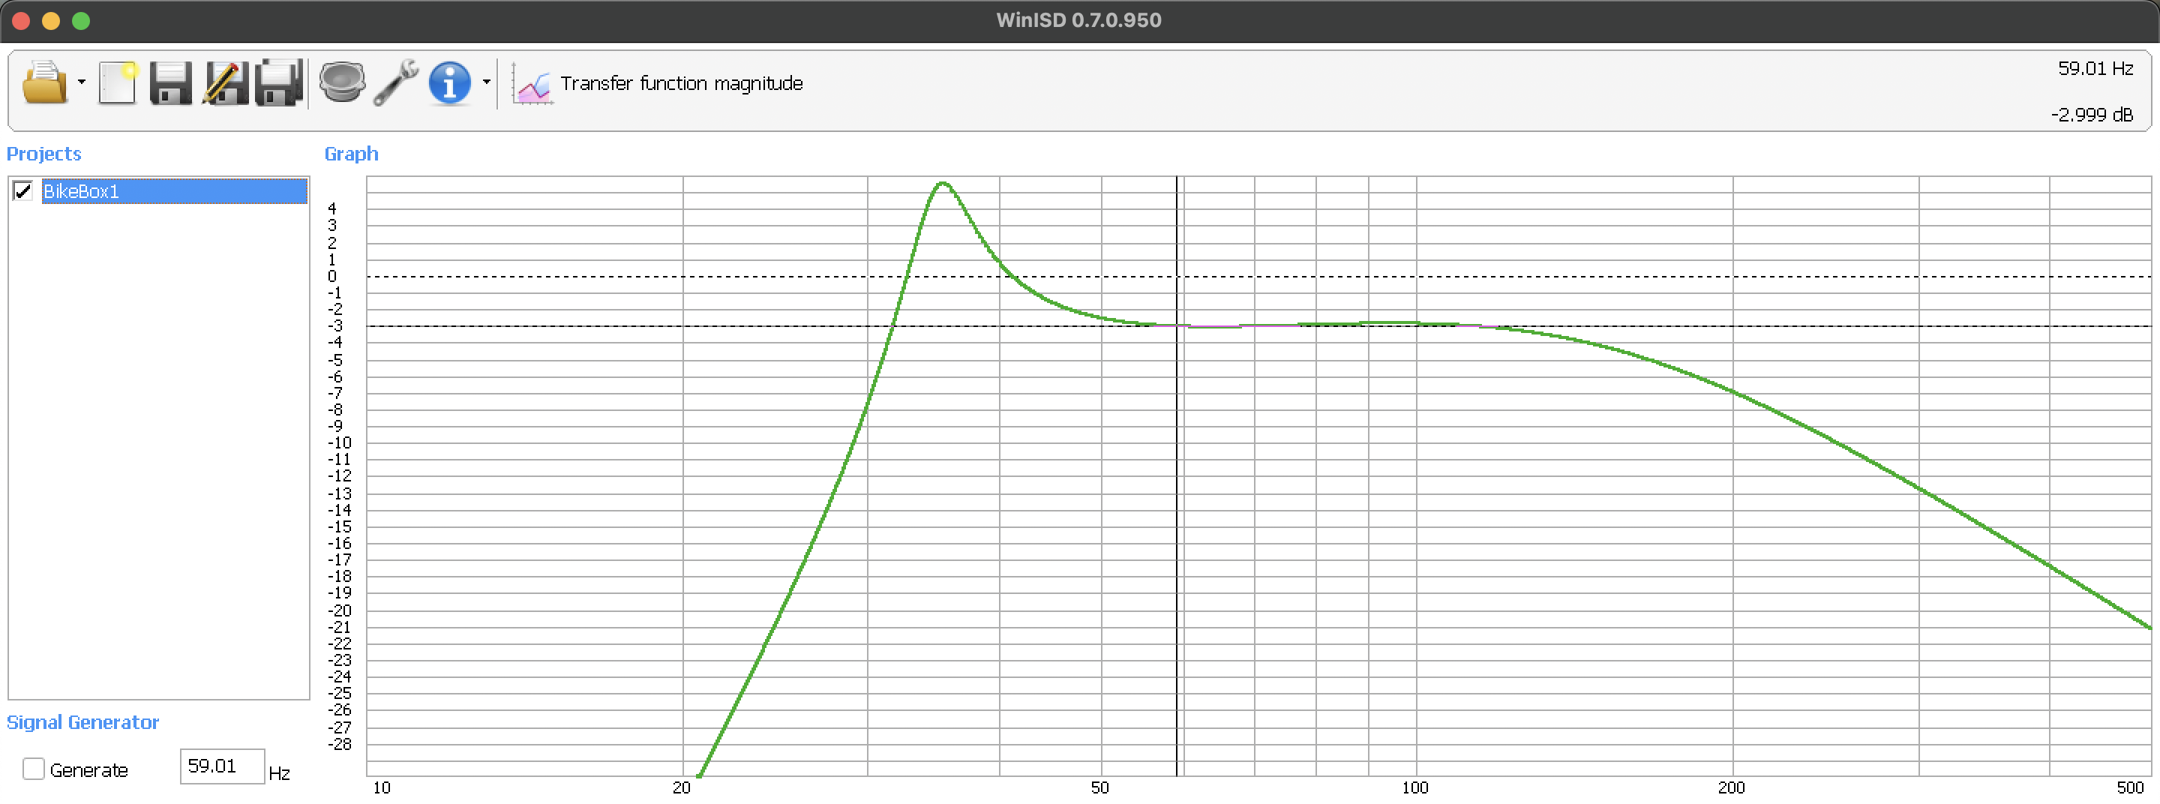Open an existing project file
Image resolution: width=2160 pixels, height=804 pixels.
[x=46, y=83]
